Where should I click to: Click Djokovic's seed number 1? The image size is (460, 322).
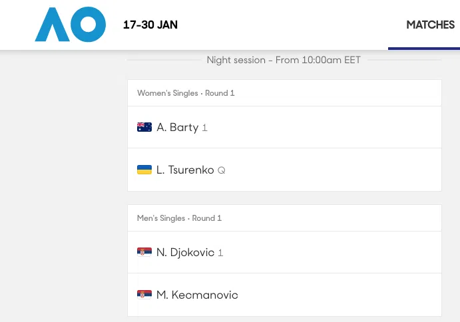[x=221, y=253]
